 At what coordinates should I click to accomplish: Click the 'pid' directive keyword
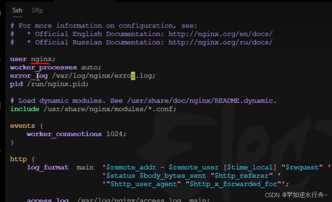[16, 84]
